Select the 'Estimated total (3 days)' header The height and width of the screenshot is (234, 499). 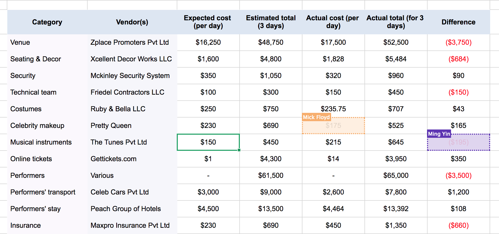coord(271,22)
